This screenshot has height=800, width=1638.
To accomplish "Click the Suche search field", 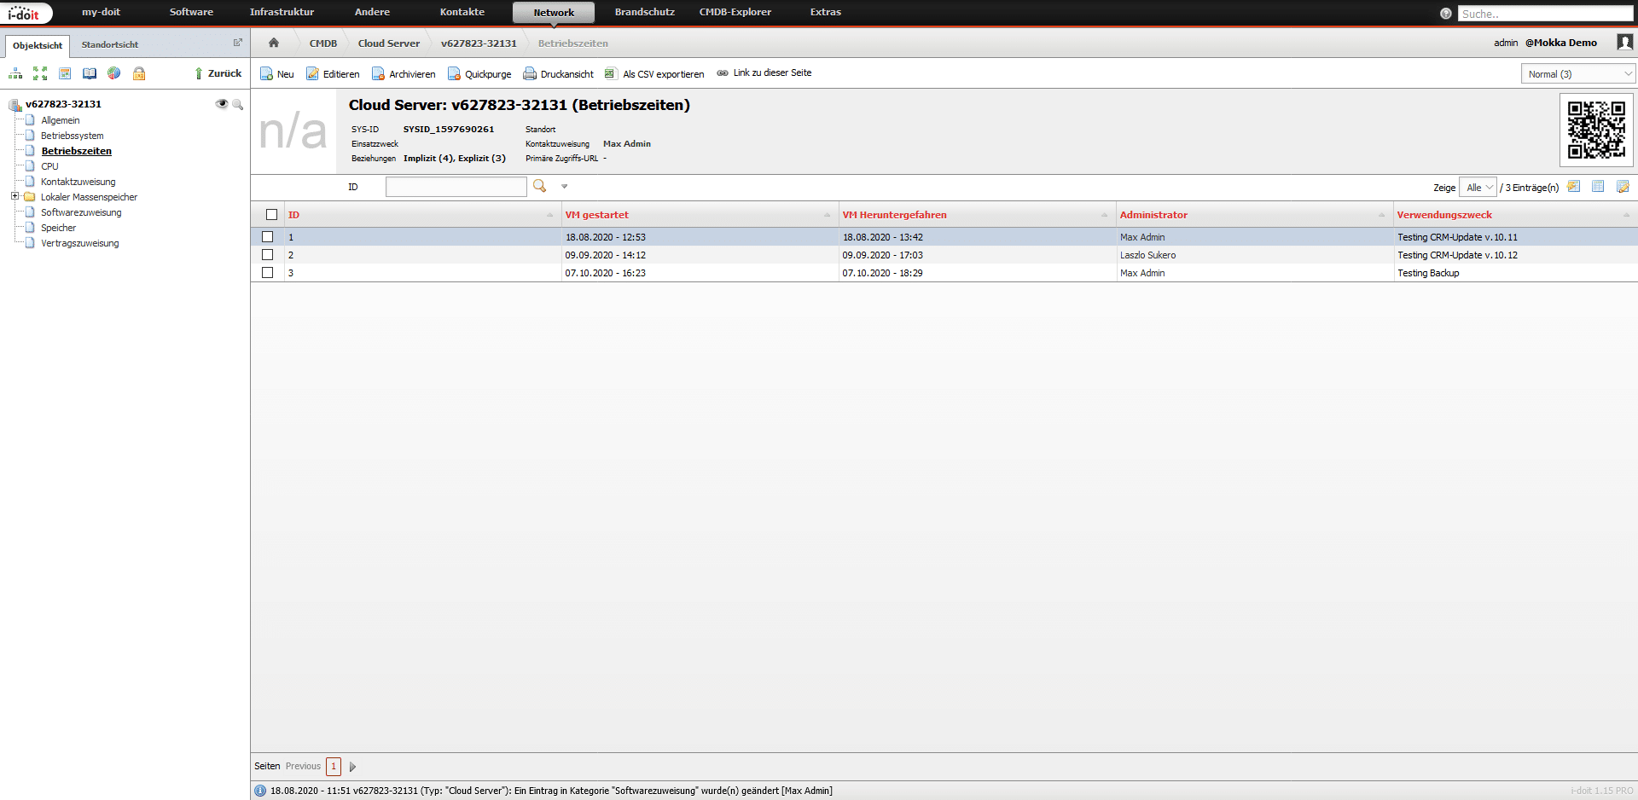I will point(1545,14).
